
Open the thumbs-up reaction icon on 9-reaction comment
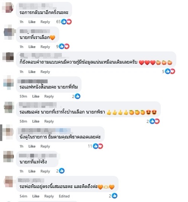point(62,47)
